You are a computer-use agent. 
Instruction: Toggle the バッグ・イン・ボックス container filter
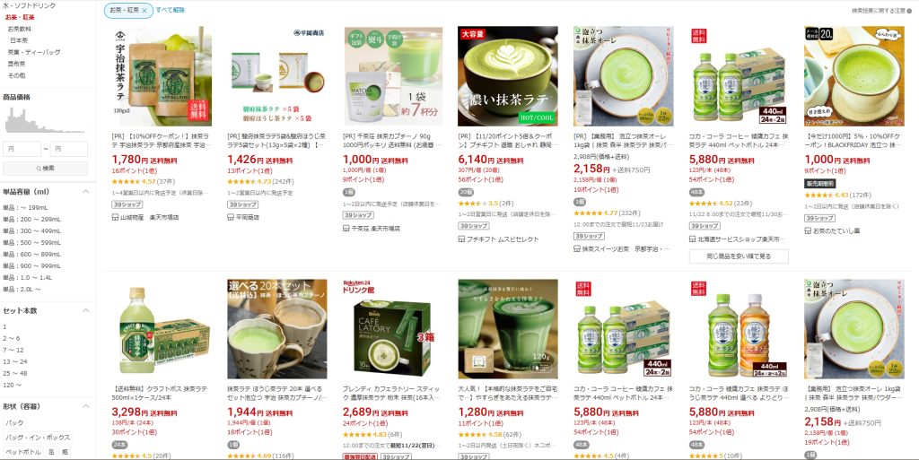click(38, 438)
